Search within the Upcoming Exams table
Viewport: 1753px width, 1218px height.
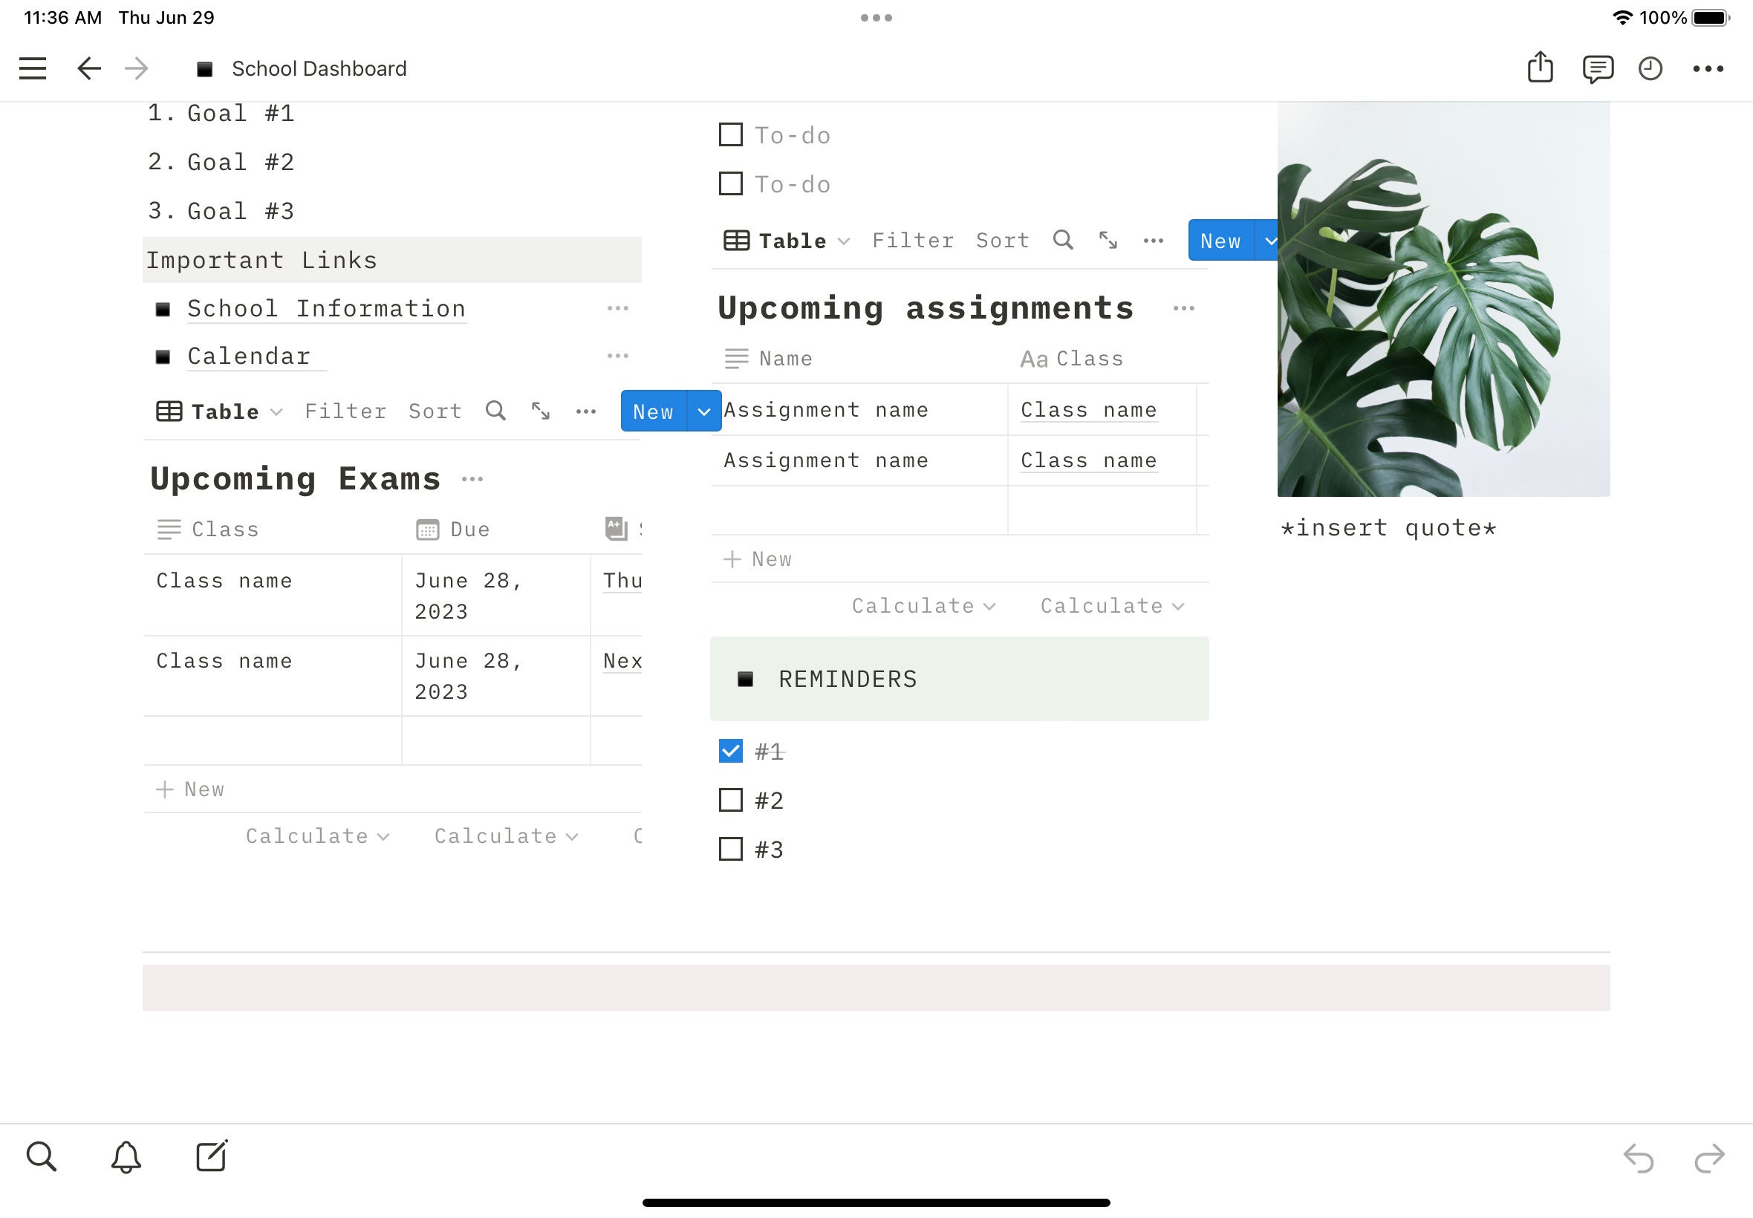[495, 411]
